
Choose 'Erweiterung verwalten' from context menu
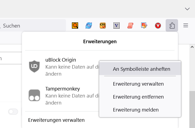(x=138, y=84)
